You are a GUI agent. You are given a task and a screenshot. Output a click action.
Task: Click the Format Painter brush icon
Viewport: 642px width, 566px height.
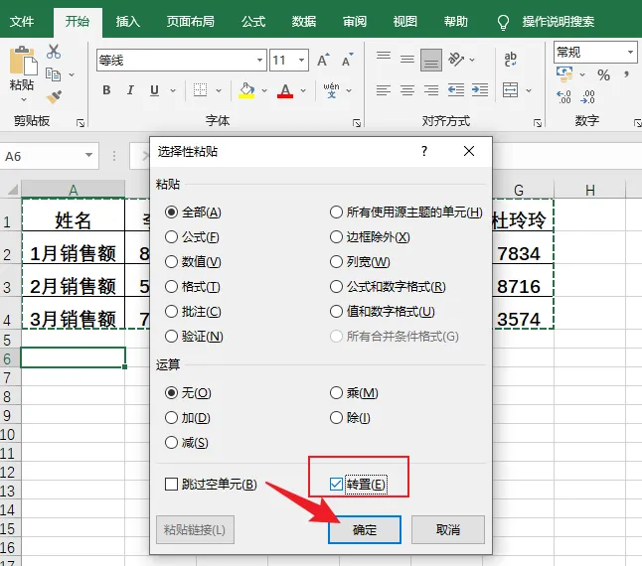[54, 97]
